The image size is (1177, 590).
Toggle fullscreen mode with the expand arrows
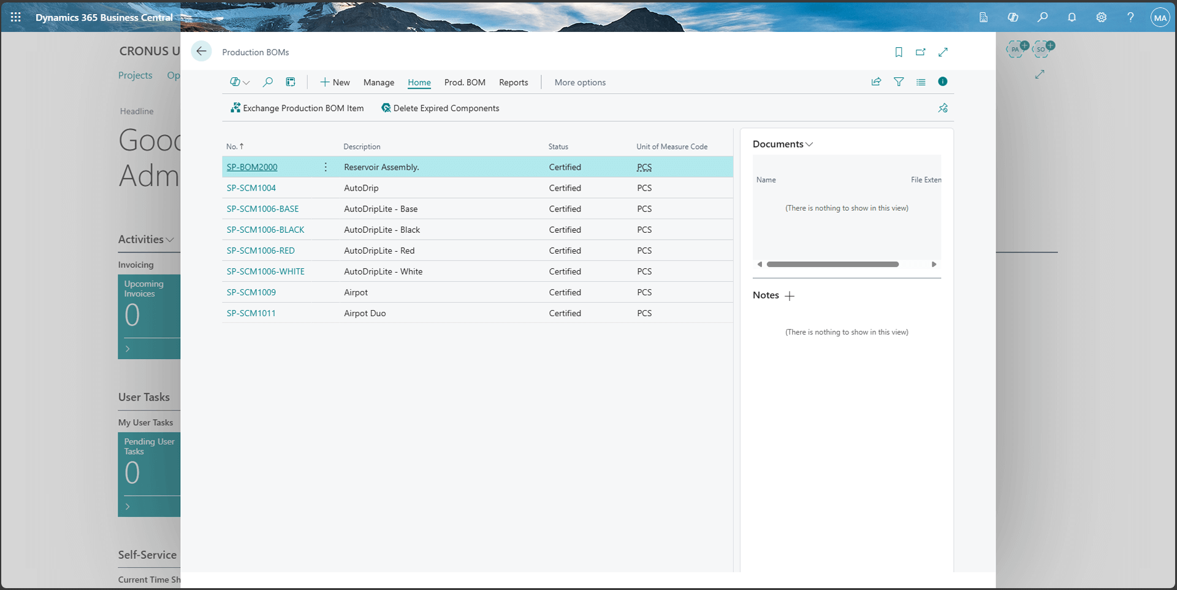point(943,52)
